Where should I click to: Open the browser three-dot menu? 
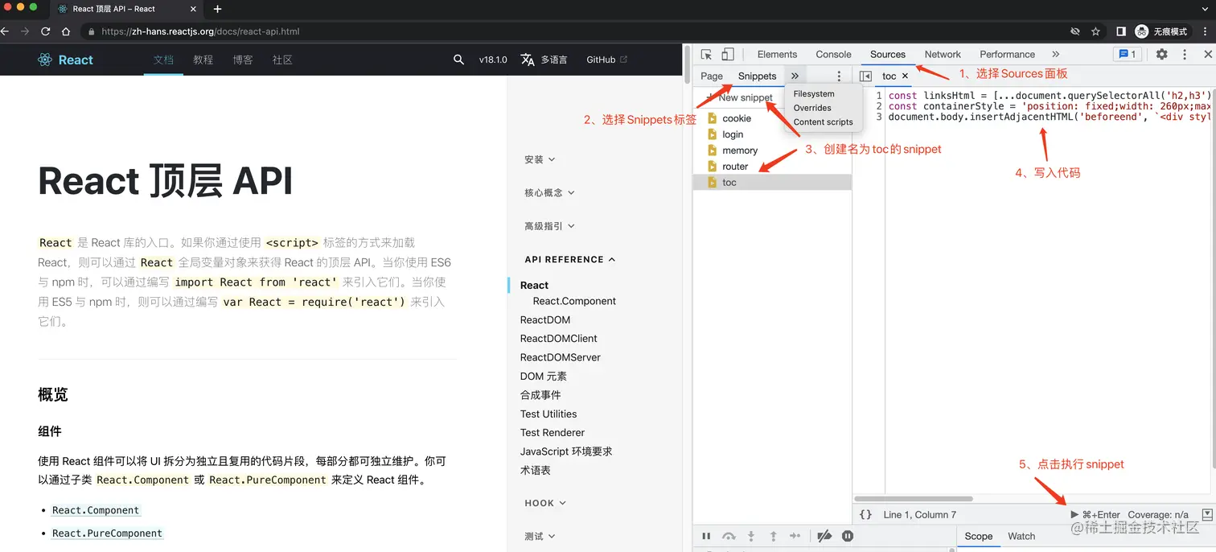[x=1206, y=31]
